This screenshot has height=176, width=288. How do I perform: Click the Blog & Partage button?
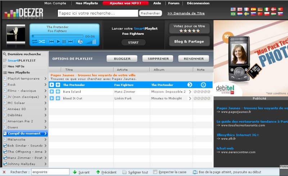(x=189, y=41)
